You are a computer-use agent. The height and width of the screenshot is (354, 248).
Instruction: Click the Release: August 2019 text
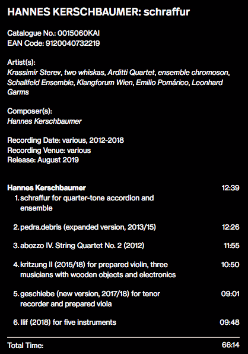[43, 160]
